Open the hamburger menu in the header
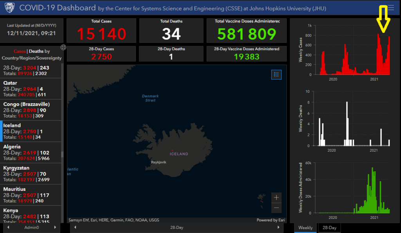401x233 pixels. click(391, 8)
